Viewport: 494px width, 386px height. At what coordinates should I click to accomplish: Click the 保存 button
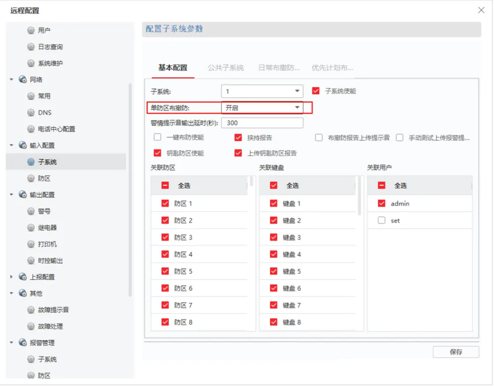(x=455, y=352)
